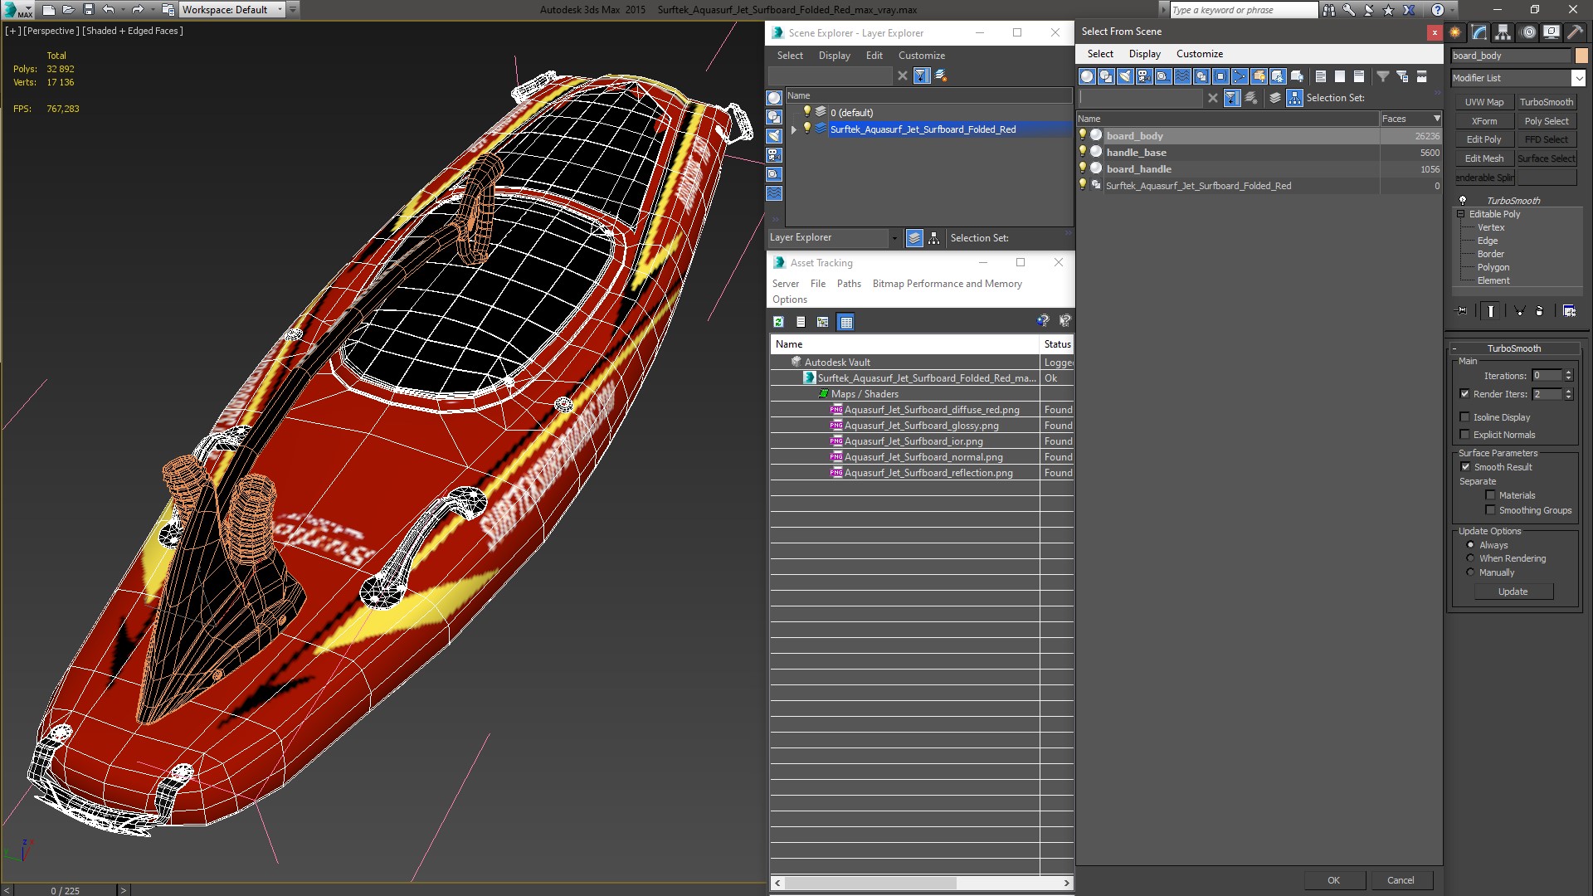Toggle Display Cameras filter in Select From Scene

click(1144, 76)
